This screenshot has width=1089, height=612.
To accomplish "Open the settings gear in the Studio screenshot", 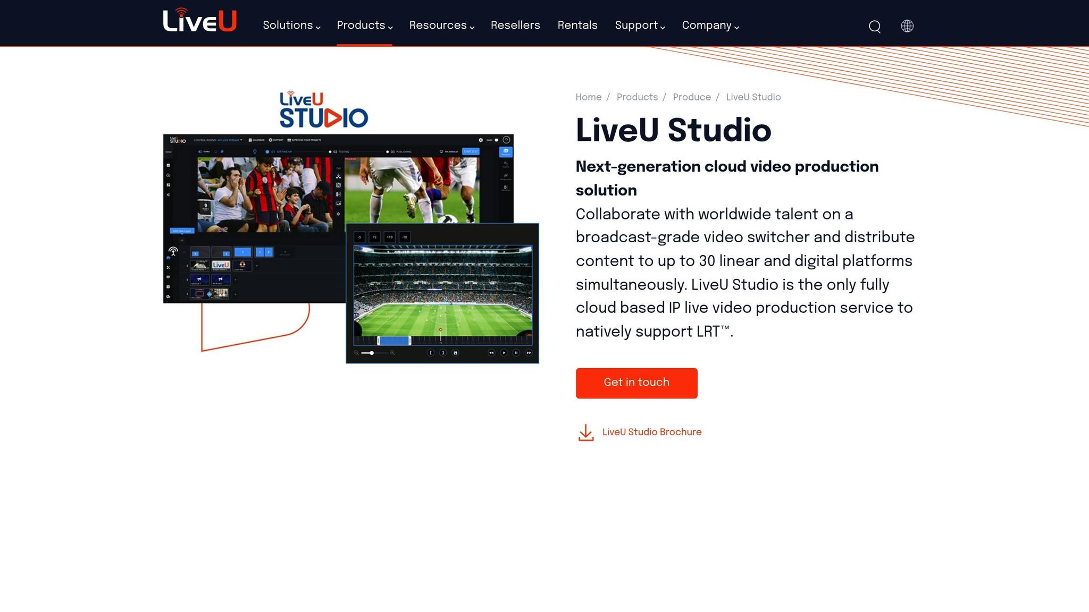I will [480, 140].
